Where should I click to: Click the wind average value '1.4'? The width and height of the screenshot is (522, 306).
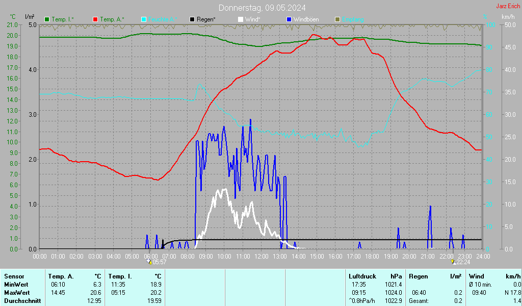pyautogui.click(x=517, y=301)
